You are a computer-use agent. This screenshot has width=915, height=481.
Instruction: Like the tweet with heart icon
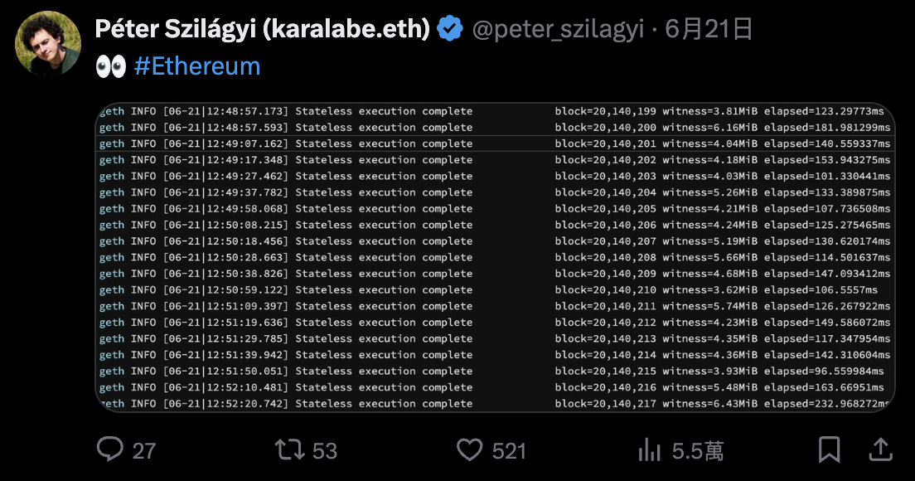(470, 449)
